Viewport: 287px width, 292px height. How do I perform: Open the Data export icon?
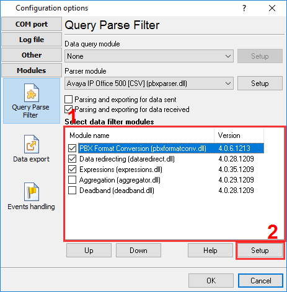[x=32, y=148]
